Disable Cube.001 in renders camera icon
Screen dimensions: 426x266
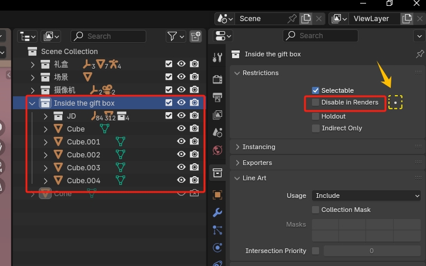194,142
